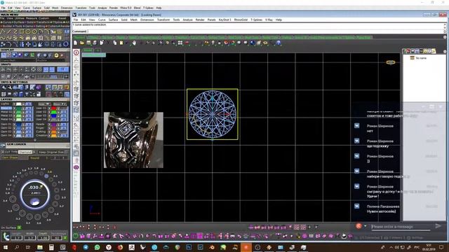449x252 pixels.
Task: Toggle green checkbox beside Percentage field
Action: coord(65,238)
